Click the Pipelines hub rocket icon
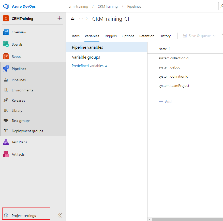This screenshot has height=221, width=223. (6, 69)
